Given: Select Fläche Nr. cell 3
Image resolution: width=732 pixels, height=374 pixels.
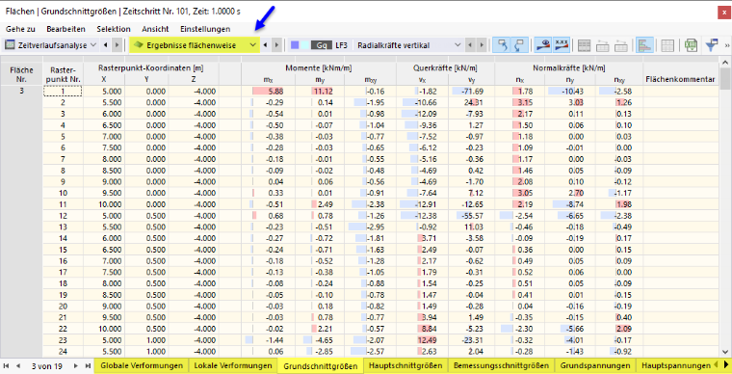Looking at the screenshot, I should 21,91.
